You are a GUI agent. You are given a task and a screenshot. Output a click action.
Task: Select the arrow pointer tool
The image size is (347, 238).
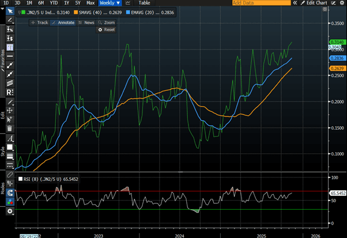click(10, 12)
